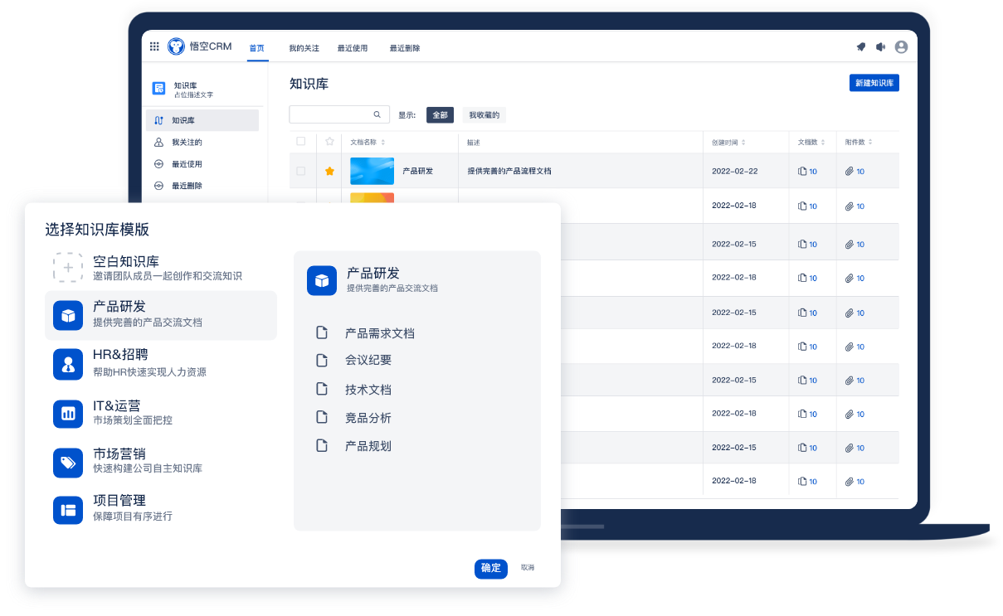This screenshot has width=1003, height=616.
Task: Pick the 市场营销 tag icon
Action: point(68,463)
